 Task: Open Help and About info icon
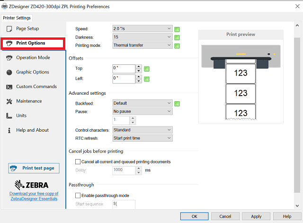9,130
